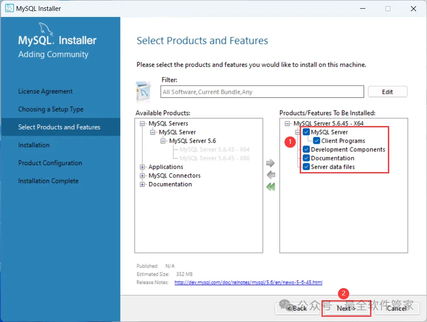
Task: Toggle the Server data files checkbox
Action: (x=306, y=167)
